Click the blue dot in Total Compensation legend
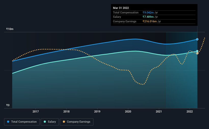Screen dimensions: 209x129 click(8, 122)
